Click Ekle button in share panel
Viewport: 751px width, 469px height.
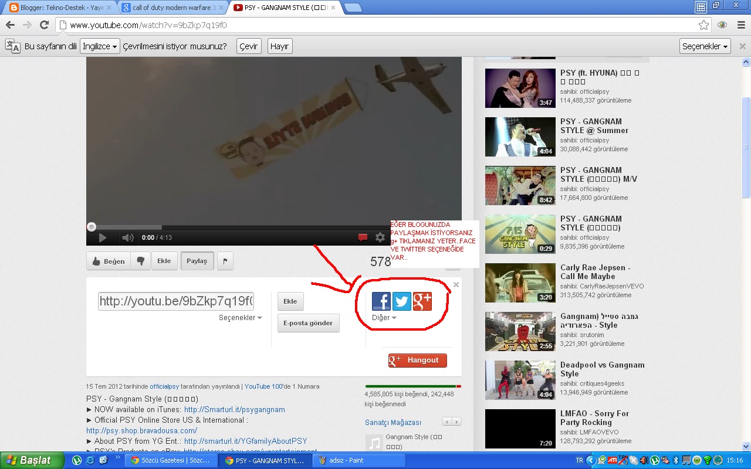(290, 301)
